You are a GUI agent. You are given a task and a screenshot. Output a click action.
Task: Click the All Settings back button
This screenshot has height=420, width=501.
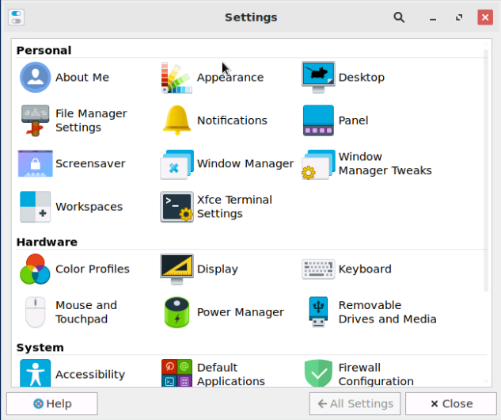(x=355, y=403)
